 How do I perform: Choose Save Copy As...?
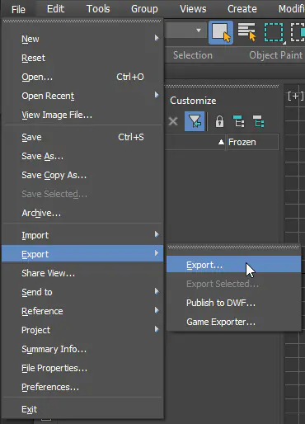[x=82, y=175]
